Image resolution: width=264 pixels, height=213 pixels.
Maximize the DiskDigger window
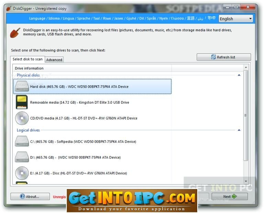[x=236, y=7]
